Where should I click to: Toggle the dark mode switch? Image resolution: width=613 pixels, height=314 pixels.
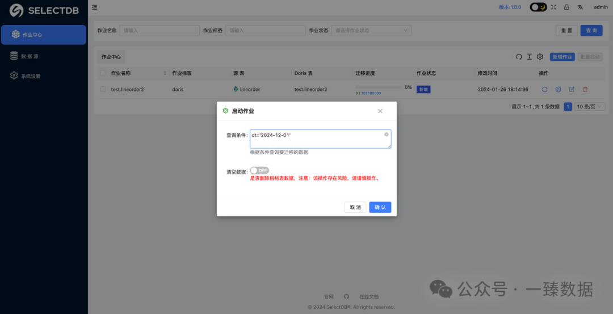click(539, 7)
